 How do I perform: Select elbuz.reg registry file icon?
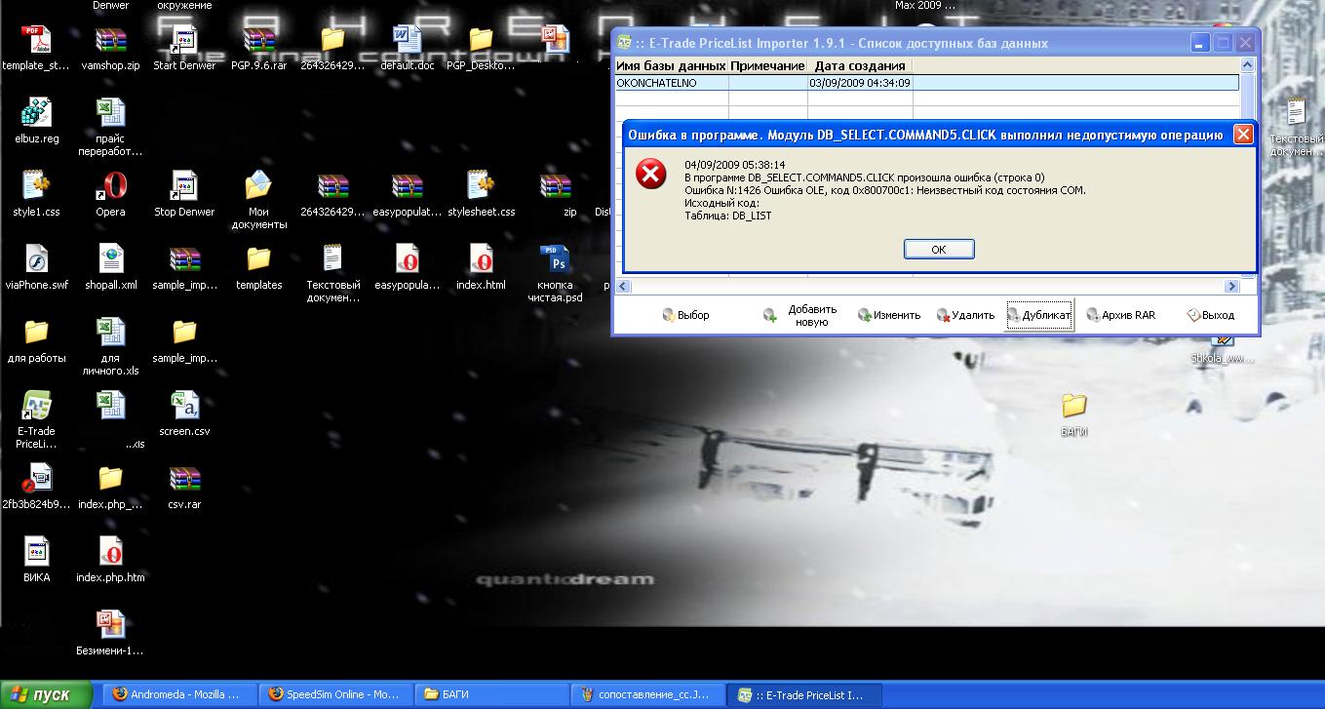(x=36, y=122)
